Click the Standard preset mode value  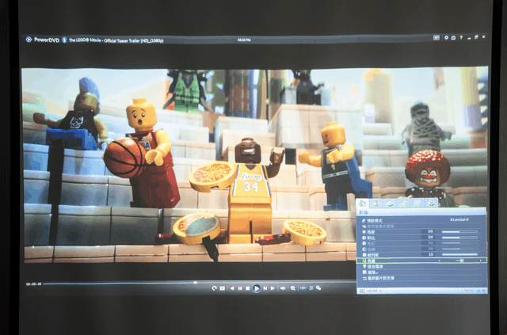(459, 219)
